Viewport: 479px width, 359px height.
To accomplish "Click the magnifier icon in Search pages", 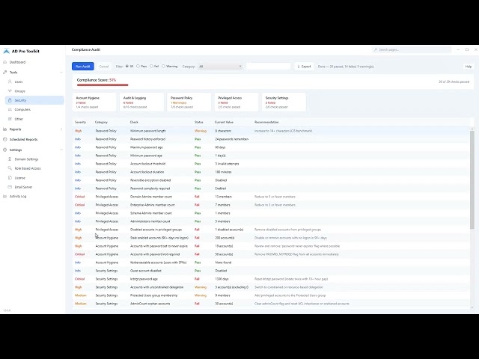I will pyautogui.click(x=376, y=49).
